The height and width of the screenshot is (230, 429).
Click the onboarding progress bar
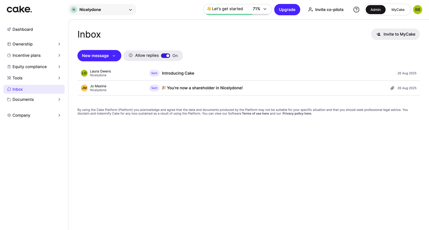pyautogui.click(x=237, y=14)
